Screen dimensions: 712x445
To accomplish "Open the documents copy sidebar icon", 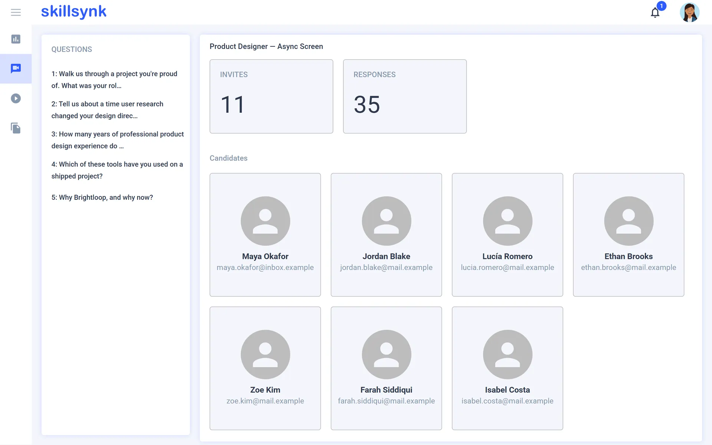I will coord(16,128).
